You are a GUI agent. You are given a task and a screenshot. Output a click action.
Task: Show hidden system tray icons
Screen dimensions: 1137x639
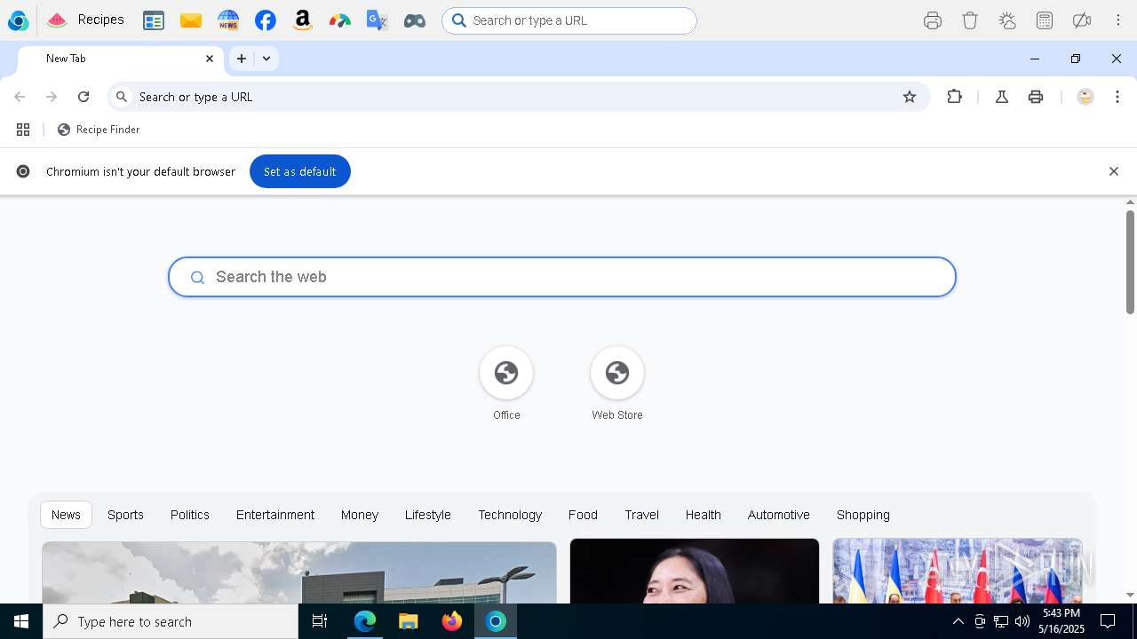pyautogui.click(x=958, y=621)
